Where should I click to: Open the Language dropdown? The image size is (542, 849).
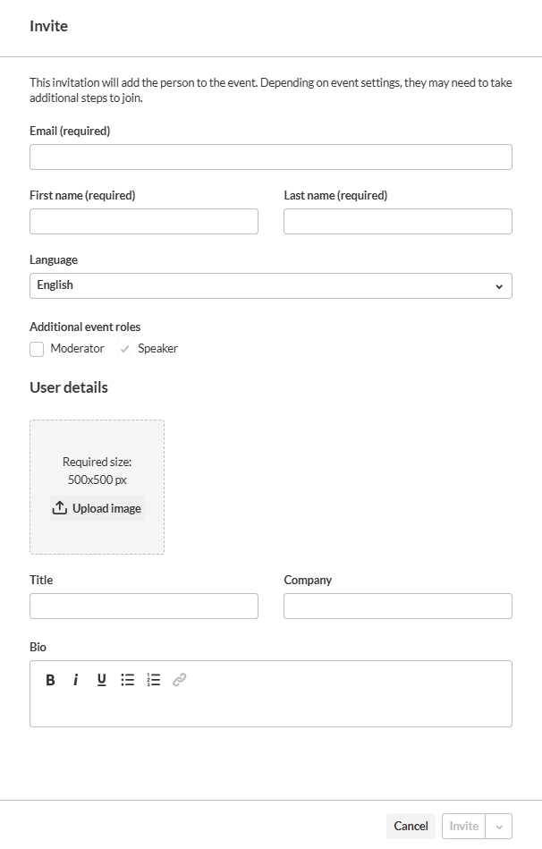[x=270, y=285]
